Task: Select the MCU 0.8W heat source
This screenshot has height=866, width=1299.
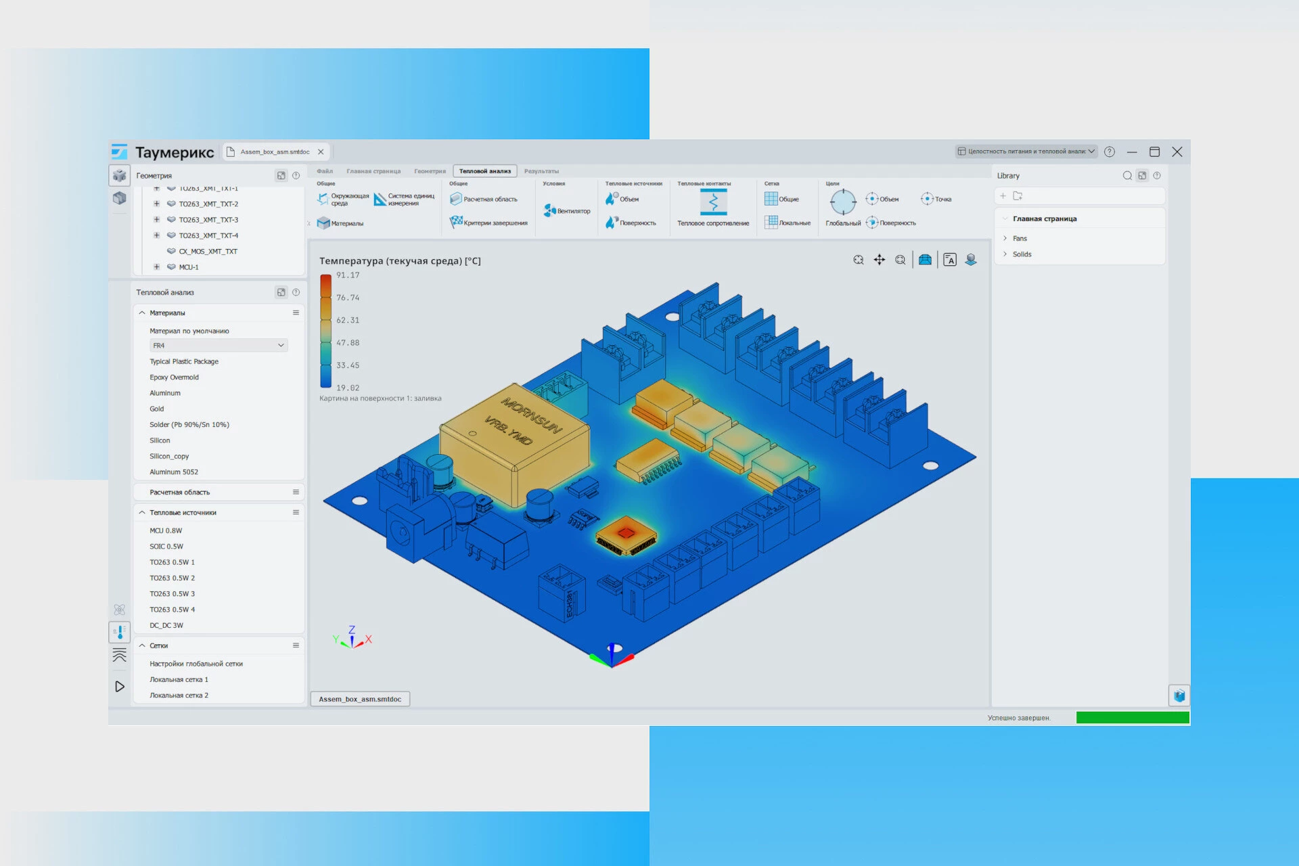Action: (166, 530)
